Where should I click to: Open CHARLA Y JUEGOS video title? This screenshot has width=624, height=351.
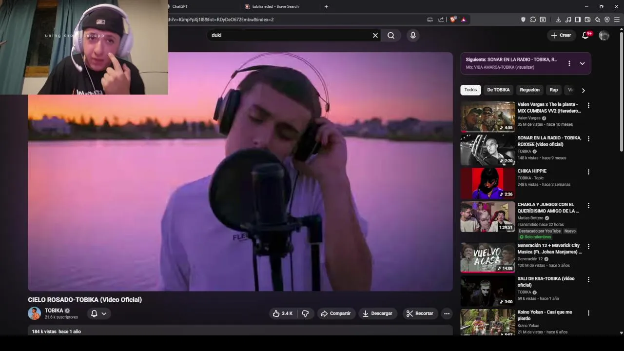(x=548, y=208)
